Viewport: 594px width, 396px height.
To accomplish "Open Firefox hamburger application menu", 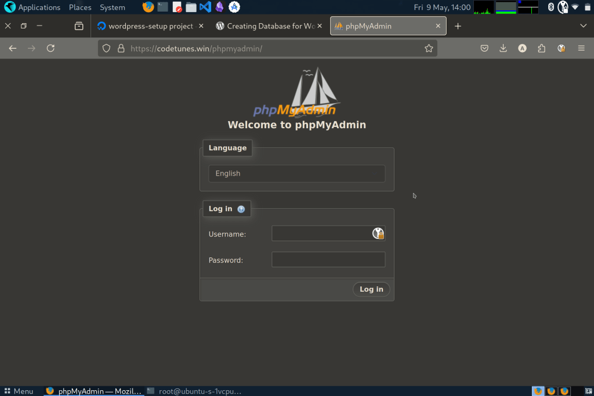I will (581, 48).
